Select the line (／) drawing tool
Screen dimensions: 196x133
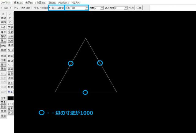[10, 14]
